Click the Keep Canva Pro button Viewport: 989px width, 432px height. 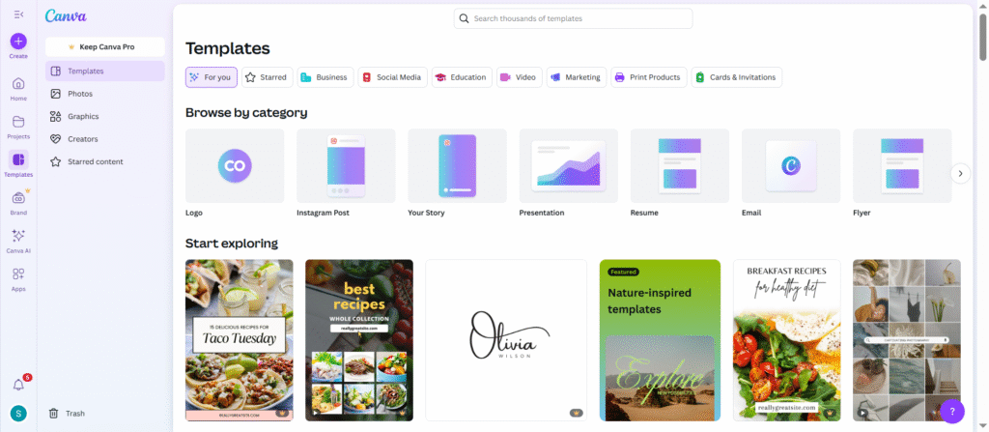[104, 46]
